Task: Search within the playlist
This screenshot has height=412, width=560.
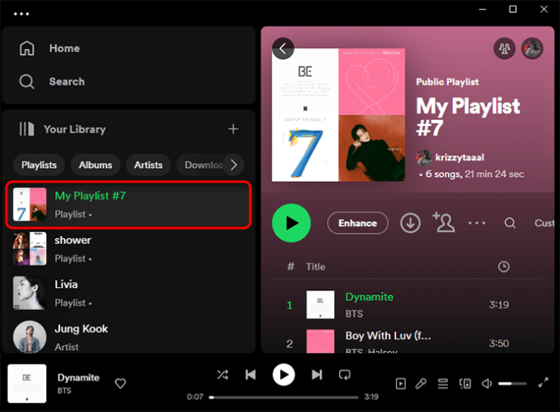Action: [x=510, y=223]
